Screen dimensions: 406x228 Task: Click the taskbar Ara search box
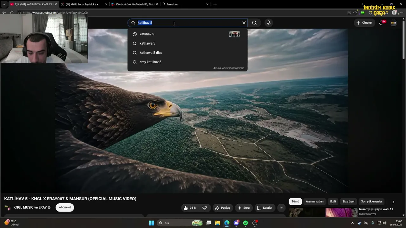pyautogui.click(x=180, y=223)
